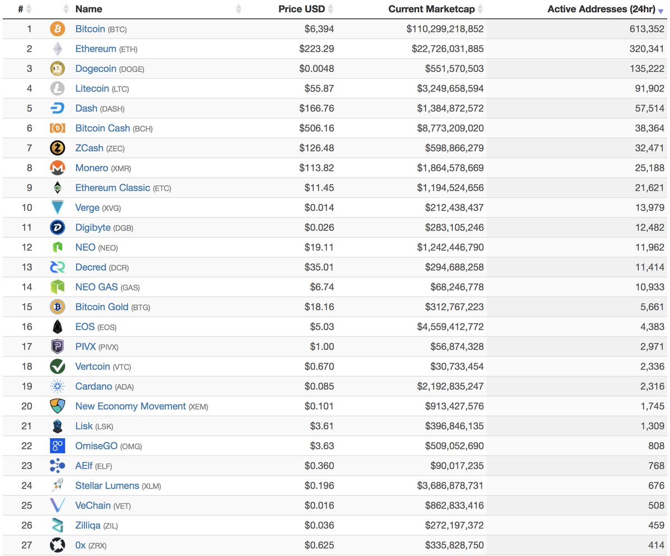Click the Ethereum Classic green logo icon

tap(58, 188)
